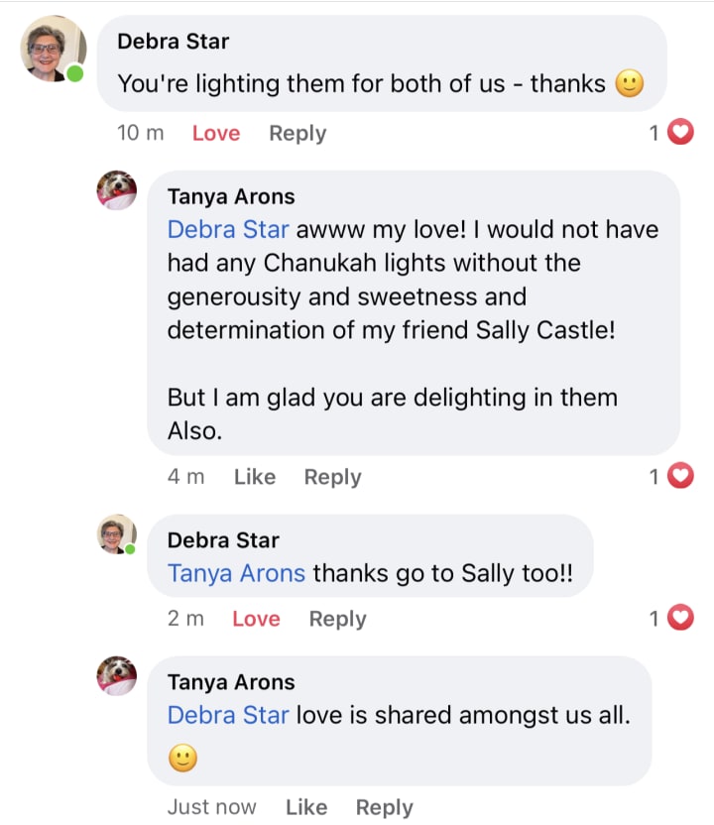Open Debra Star mention in Chanukah comment

pos(228,230)
